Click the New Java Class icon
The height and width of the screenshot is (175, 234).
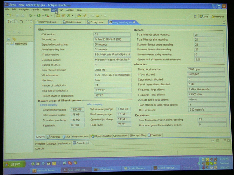tap(68, 16)
